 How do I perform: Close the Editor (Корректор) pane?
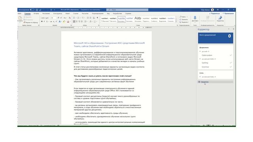click(x=234, y=29)
